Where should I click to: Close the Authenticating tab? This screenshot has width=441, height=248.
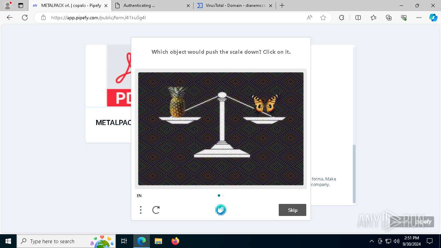coord(188,6)
